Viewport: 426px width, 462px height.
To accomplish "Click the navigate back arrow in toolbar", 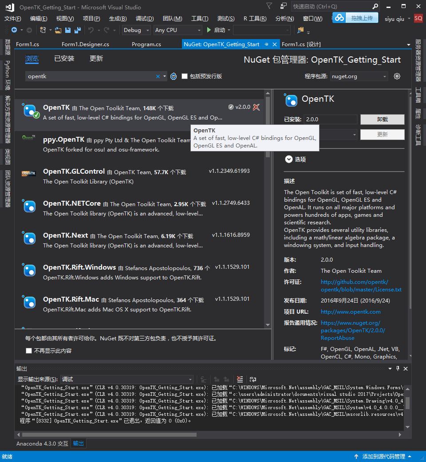I will pyautogui.click(x=14, y=30).
